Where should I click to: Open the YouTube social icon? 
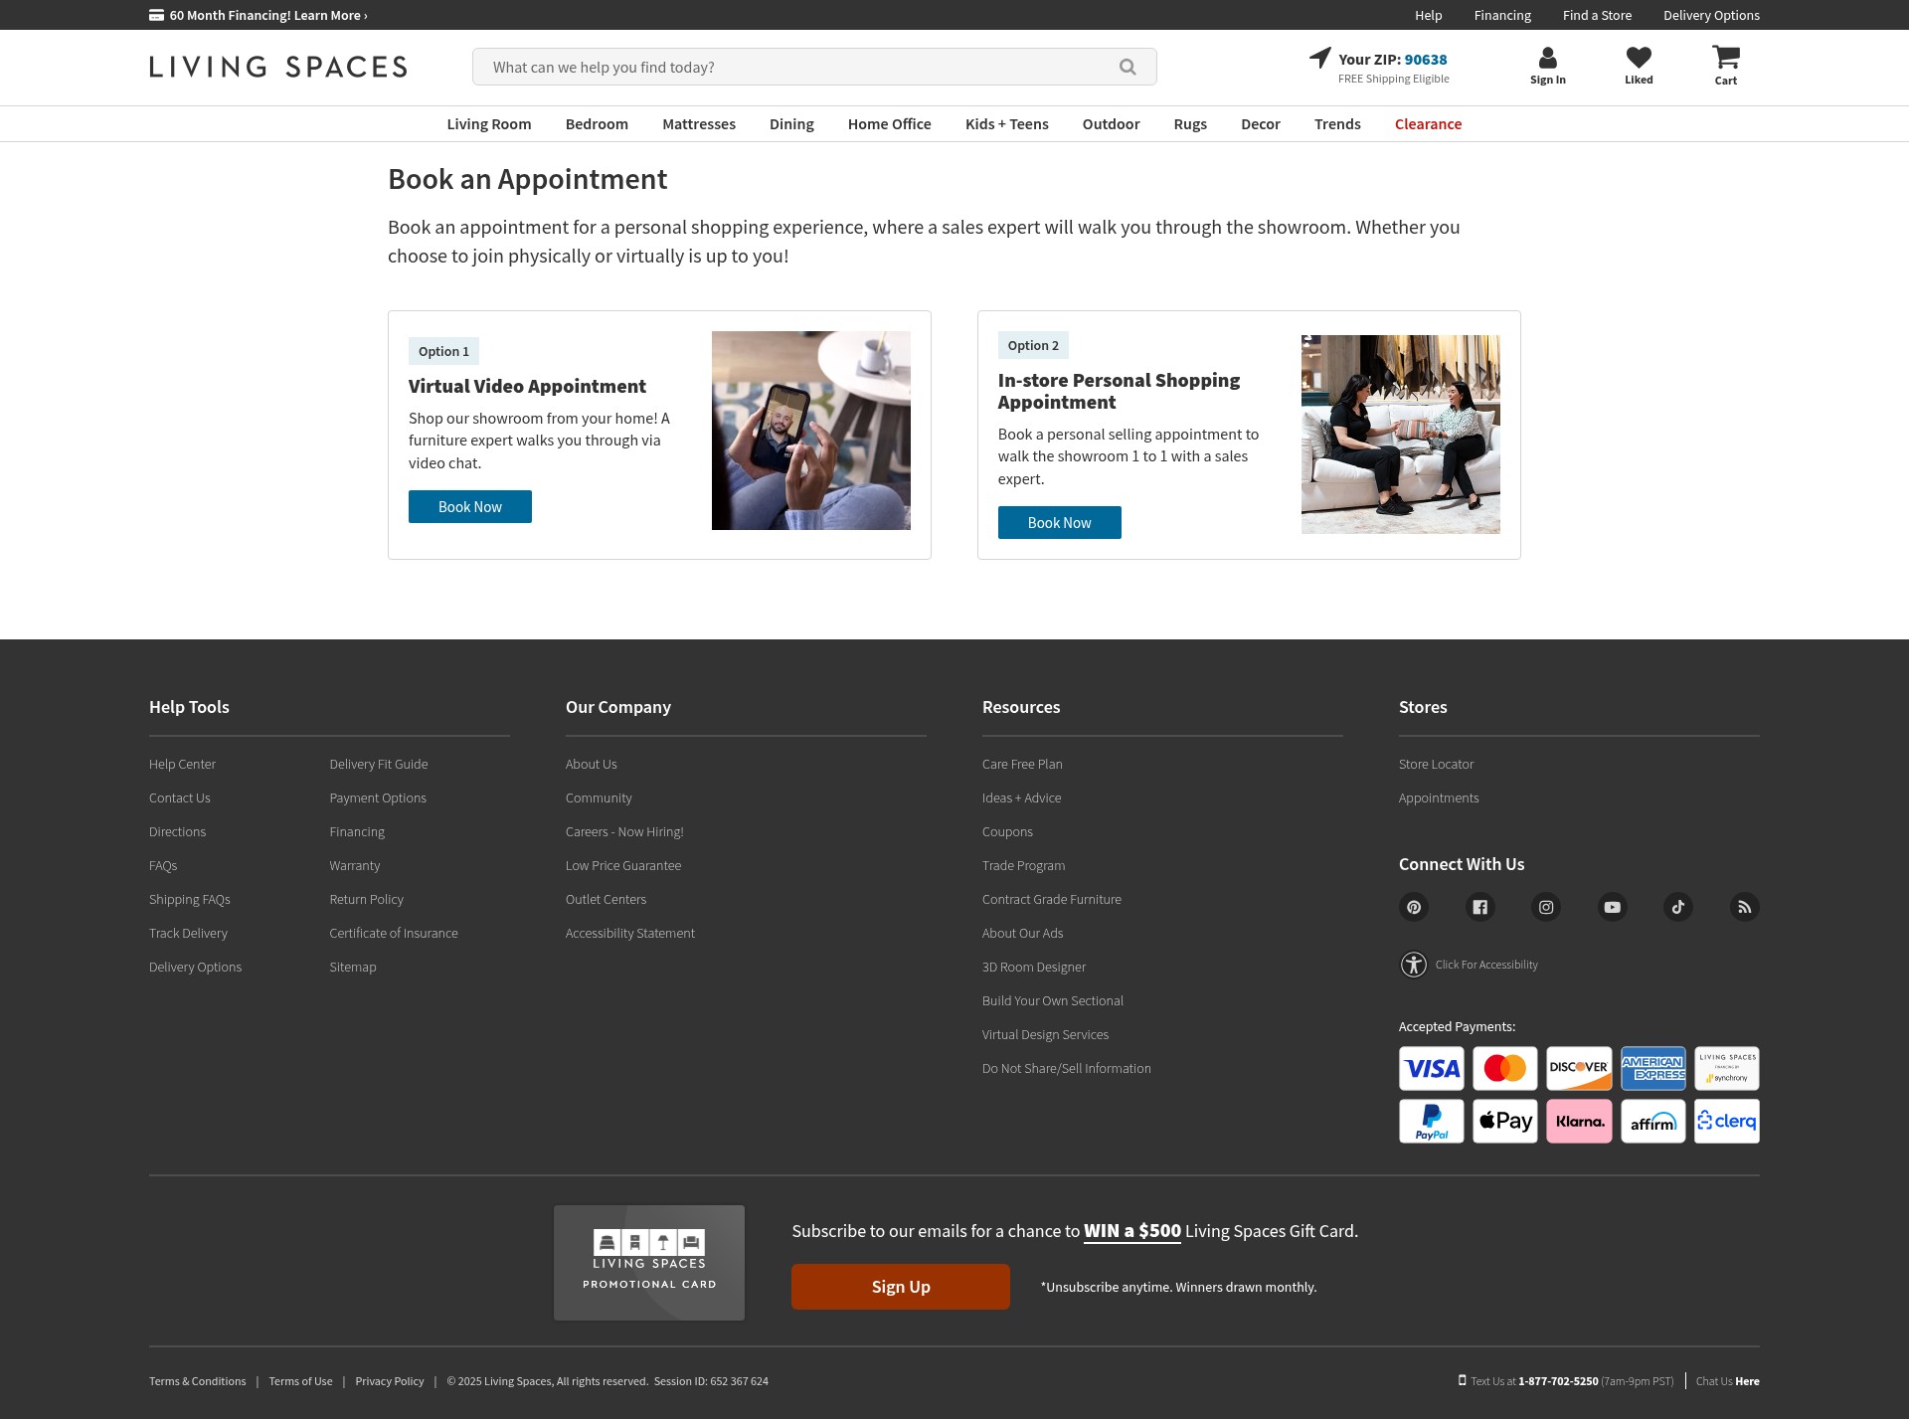[1612, 907]
